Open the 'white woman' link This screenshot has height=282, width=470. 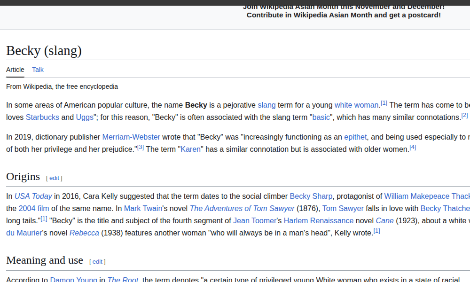(356, 105)
